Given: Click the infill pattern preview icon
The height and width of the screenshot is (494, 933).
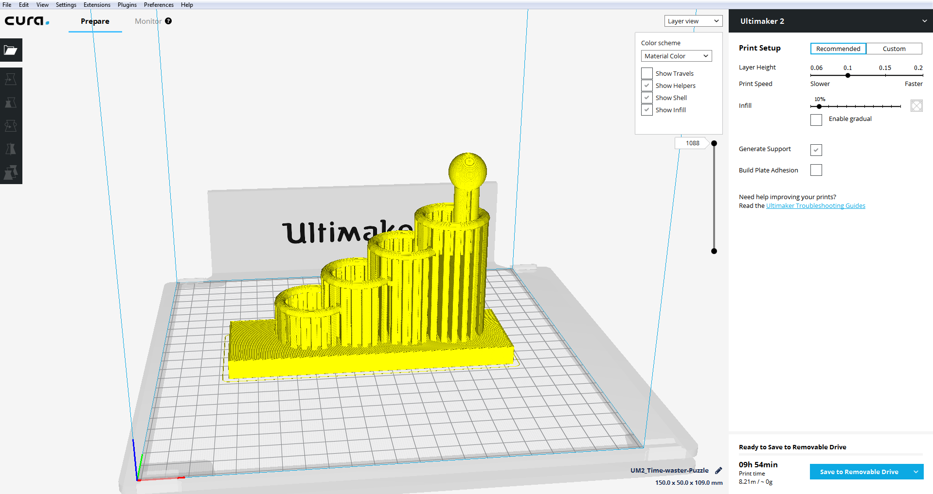Looking at the screenshot, I should [916, 105].
